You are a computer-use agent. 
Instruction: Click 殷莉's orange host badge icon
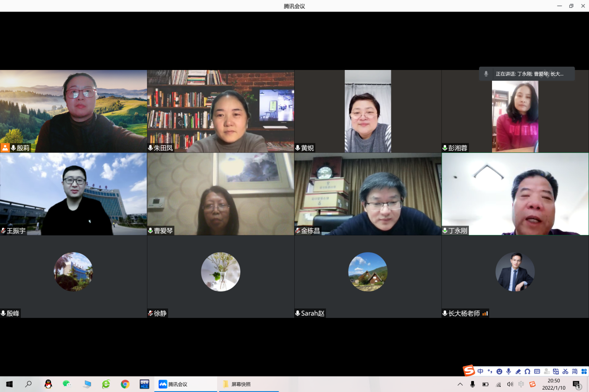5,148
